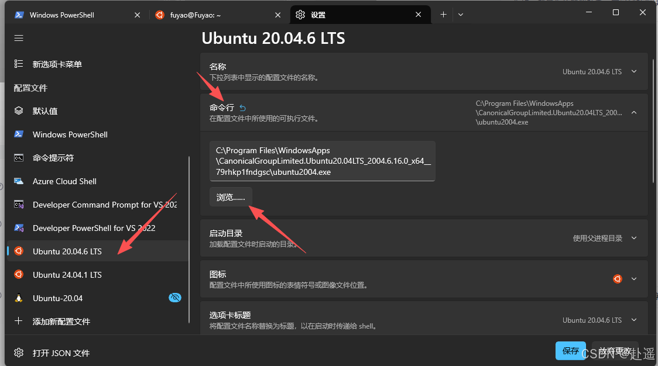Click the PowerShell icon on the first tab
Image resolution: width=658 pixels, height=366 pixels.
pyautogui.click(x=19, y=15)
